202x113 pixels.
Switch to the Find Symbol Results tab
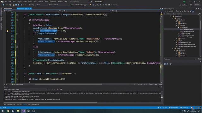pos(33,105)
